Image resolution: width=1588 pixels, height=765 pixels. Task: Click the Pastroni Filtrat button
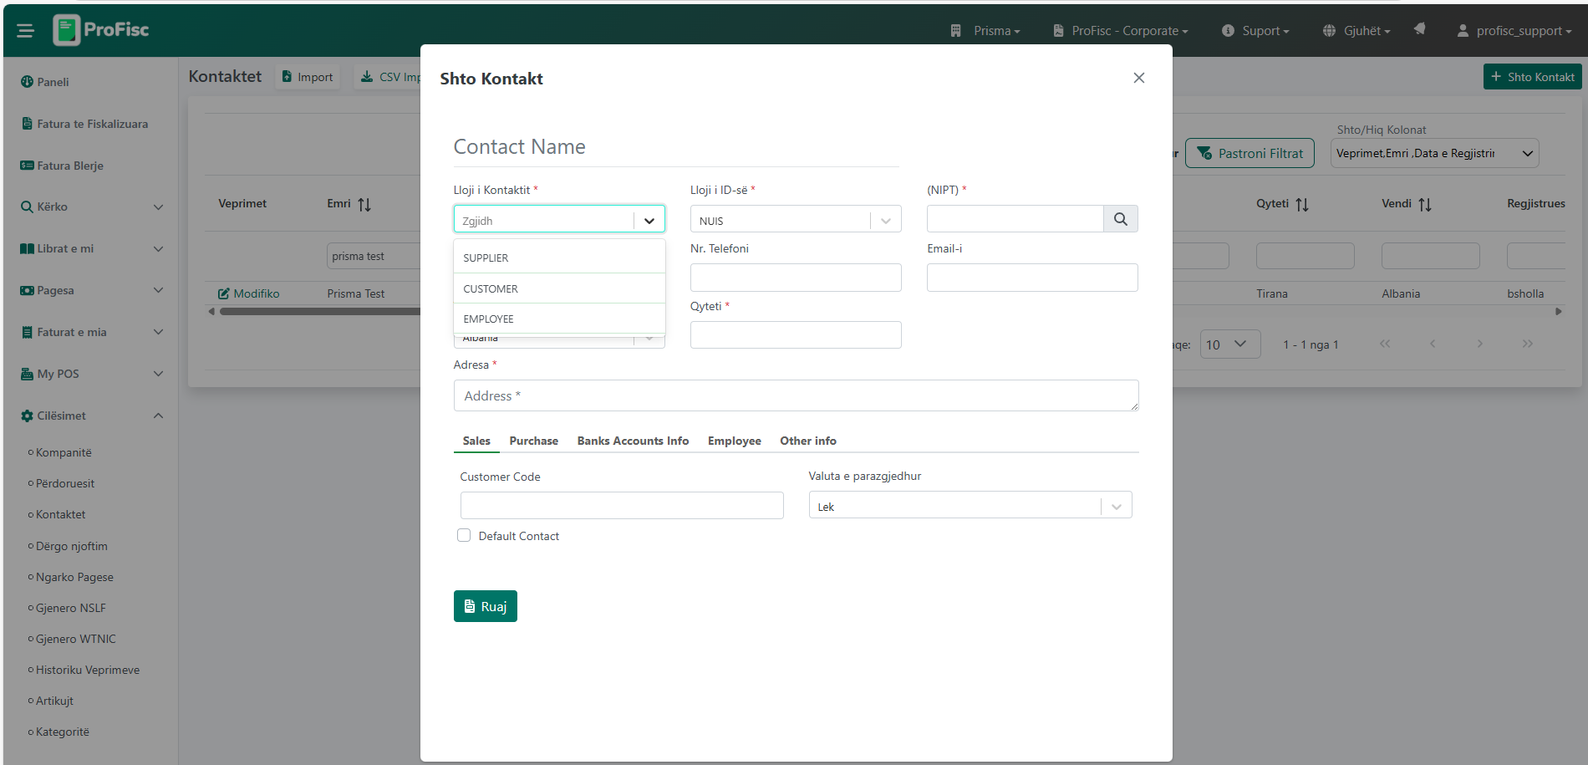(1250, 153)
